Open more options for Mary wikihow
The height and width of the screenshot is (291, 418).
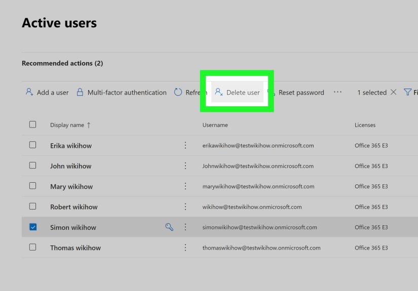[185, 186]
